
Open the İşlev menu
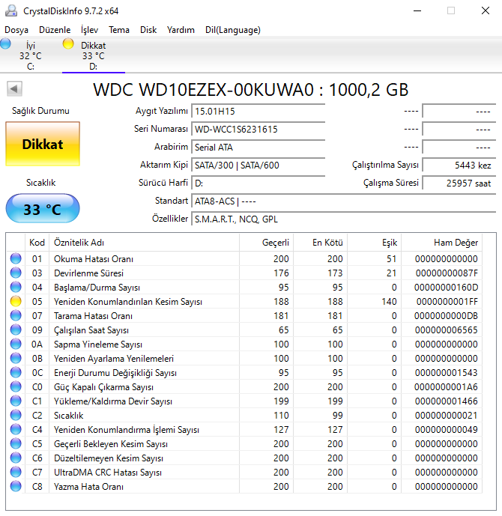(x=90, y=30)
